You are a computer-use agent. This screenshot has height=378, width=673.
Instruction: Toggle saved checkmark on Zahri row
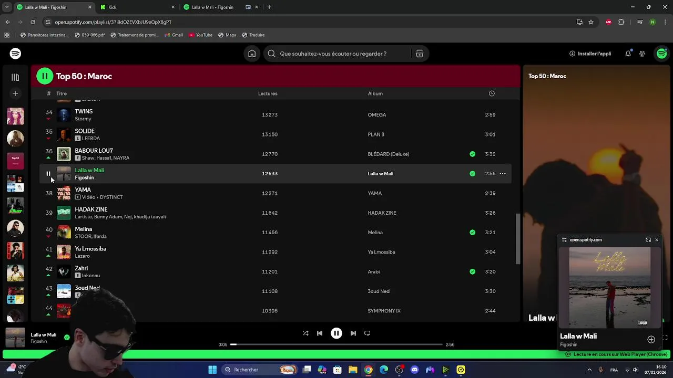pos(472,272)
